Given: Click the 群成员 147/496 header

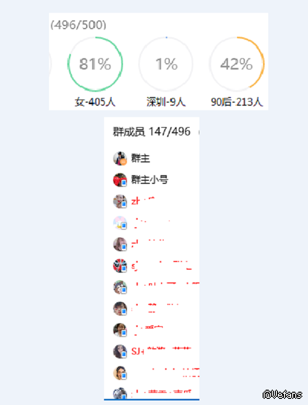Looking at the screenshot, I should point(151,132).
